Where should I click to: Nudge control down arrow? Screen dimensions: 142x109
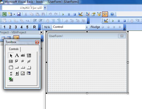(x=120, y=27)
